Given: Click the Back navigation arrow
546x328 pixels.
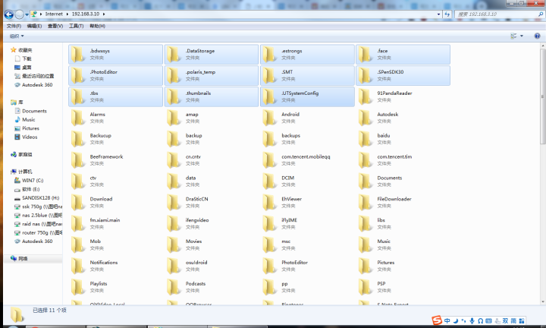Looking at the screenshot, I should (x=8, y=14).
